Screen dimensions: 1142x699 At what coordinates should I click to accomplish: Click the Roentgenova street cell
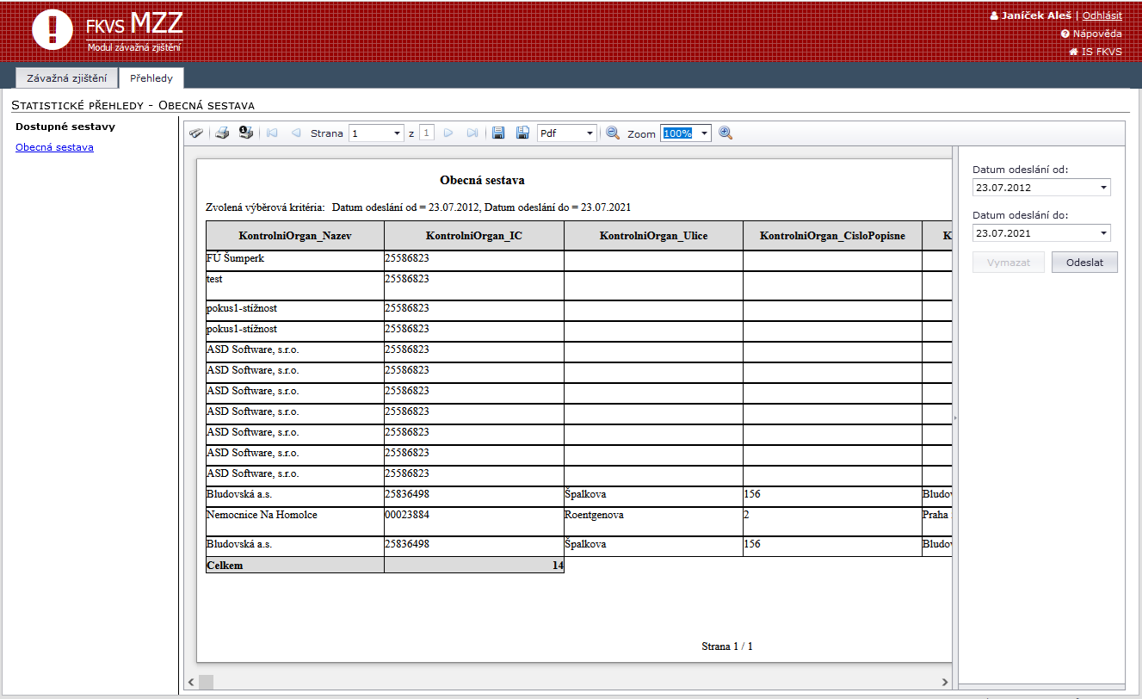pos(653,522)
